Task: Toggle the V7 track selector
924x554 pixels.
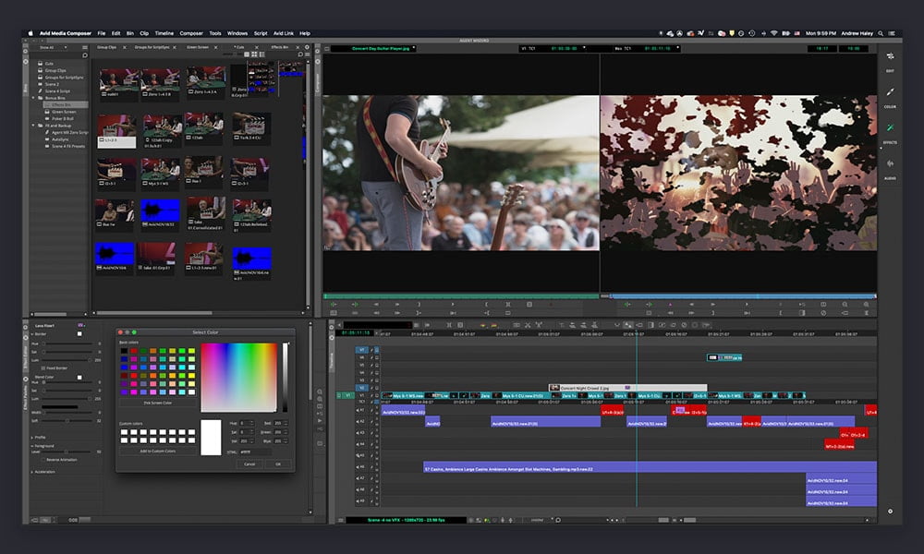Action: (361, 350)
